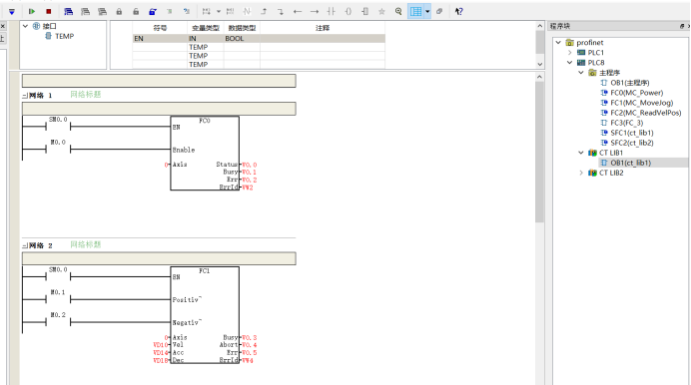The height and width of the screenshot is (385, 691).
Task: Click the red Stop toolbar icon
Action: tap(49, 11)
